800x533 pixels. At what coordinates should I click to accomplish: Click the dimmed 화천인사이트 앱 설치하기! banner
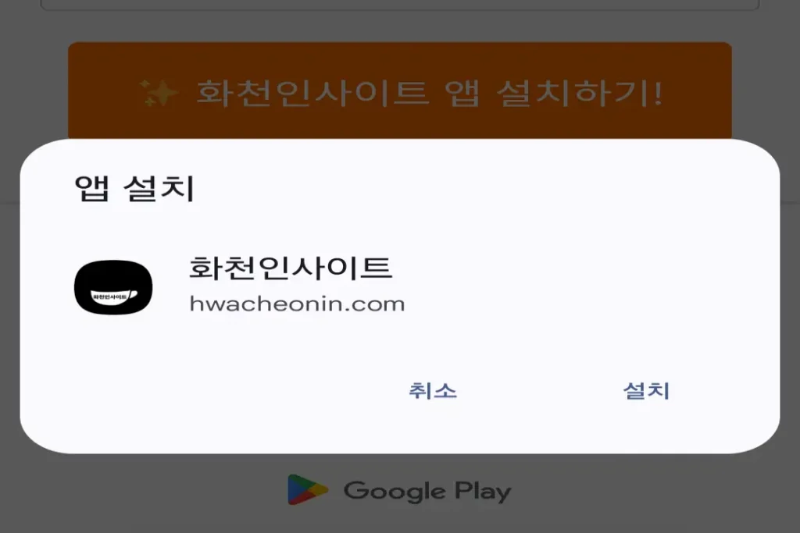tap(400, 91)
